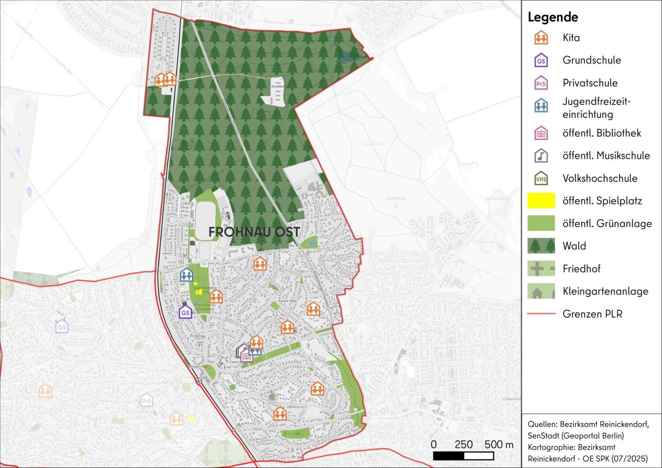
Task: Select the Grundschule legend icon
Action: click(541, 60)
